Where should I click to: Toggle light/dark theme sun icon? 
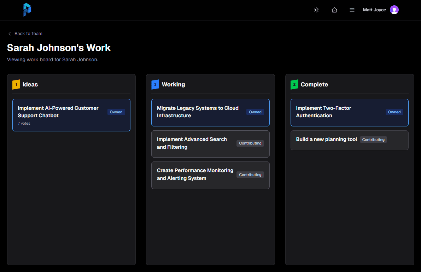click(316, 10)
